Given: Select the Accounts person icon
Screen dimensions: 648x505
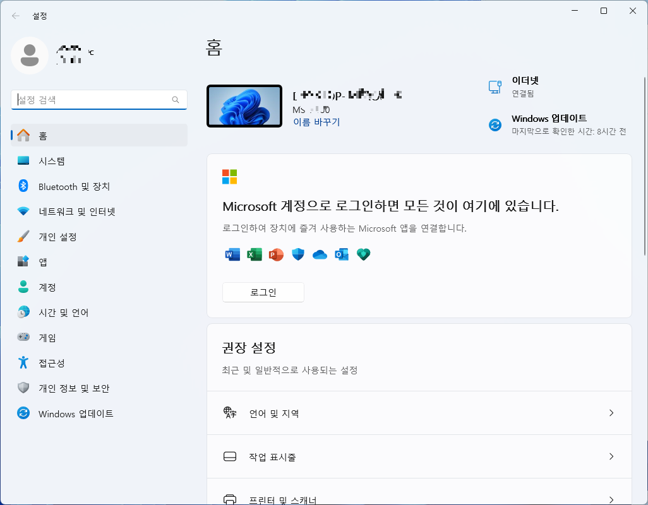Looking at the screenshot, I should point(23,287).
